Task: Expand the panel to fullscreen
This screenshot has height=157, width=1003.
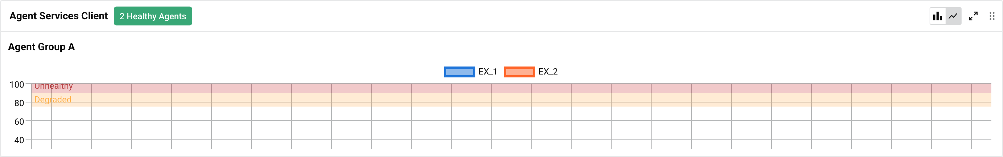Action: [x=973, y=16]
